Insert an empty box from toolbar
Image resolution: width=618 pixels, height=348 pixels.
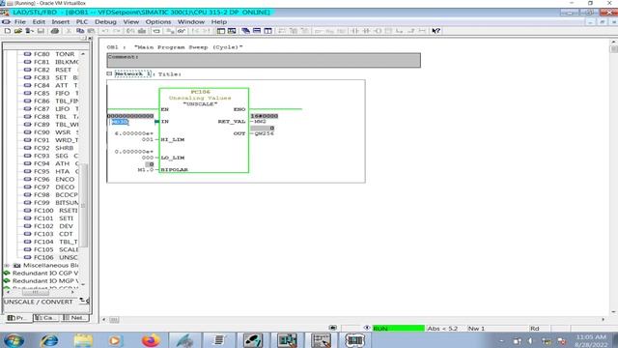(388, 31)
